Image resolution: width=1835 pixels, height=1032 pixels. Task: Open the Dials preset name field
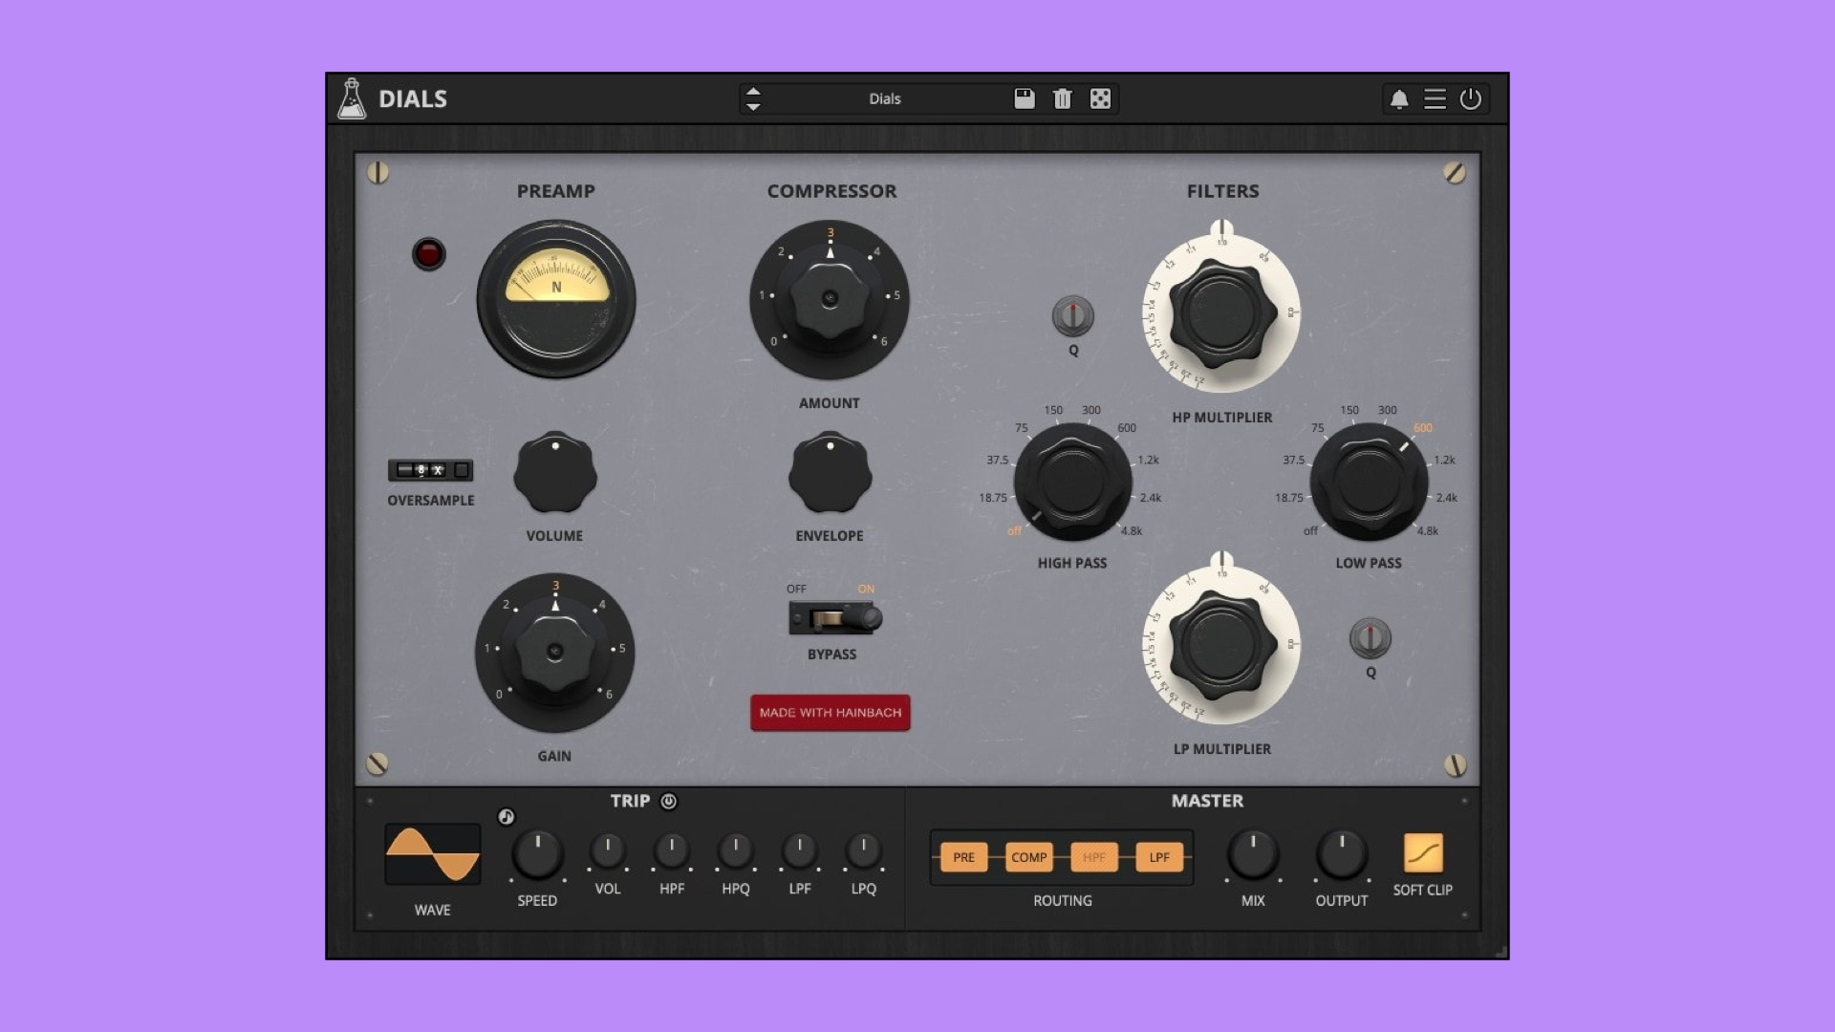click(887, 98)
